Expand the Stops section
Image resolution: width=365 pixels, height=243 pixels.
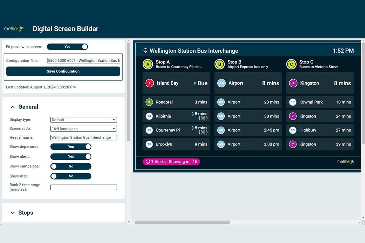click(13, 213)
